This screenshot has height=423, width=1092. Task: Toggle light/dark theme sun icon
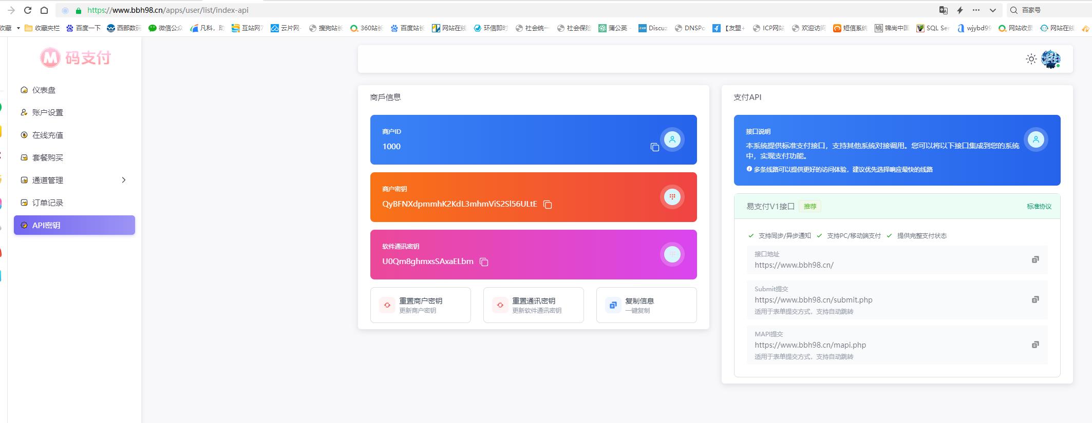coord(1031,59)
